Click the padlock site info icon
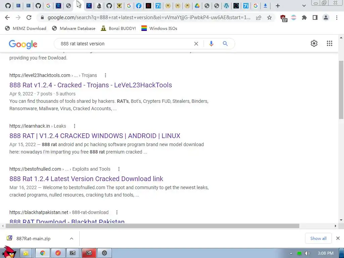 coord(42,17)
